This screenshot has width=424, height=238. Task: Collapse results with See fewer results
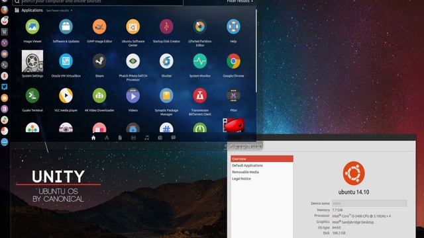[59, 11]
